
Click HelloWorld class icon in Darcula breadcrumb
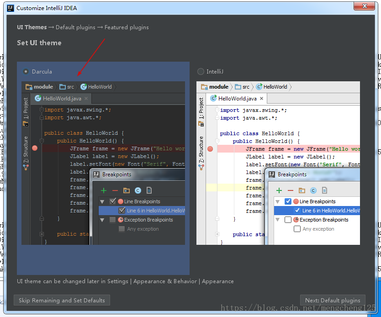click(x=84, y=87)
